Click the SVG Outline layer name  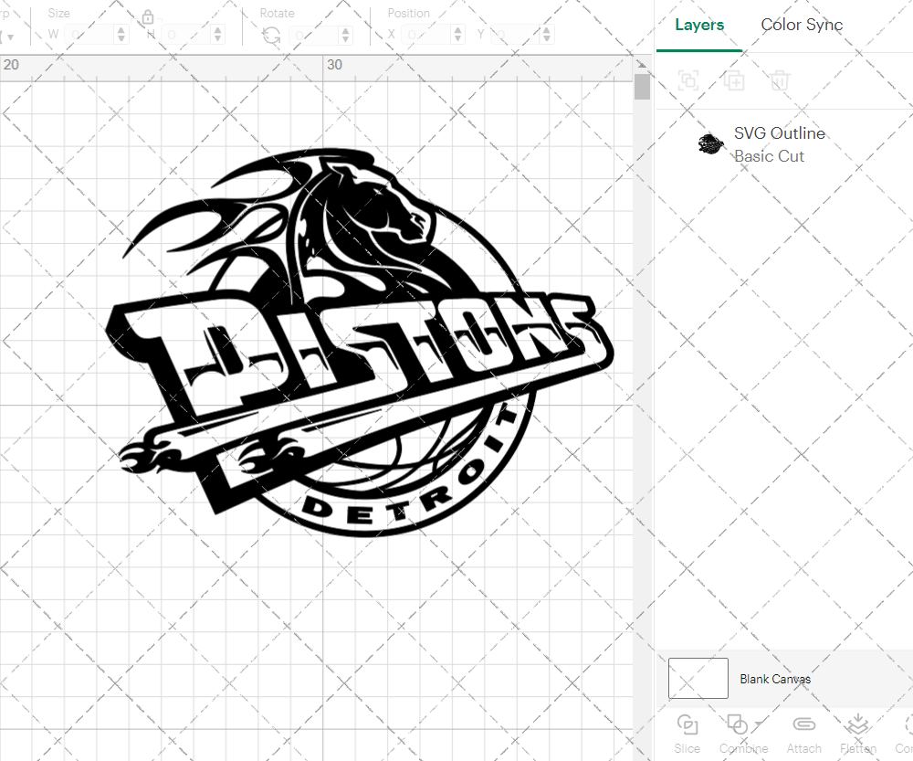click(x=780, y=133)
